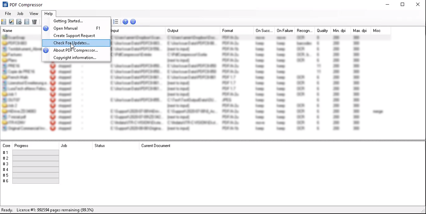The image size is (426, 214).
Task: Click the License #1 pages remaining text
Action: pyautogui.click(x=55, y=210)
